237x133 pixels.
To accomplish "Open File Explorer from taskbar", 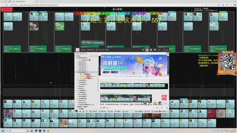I will [28, 131].
